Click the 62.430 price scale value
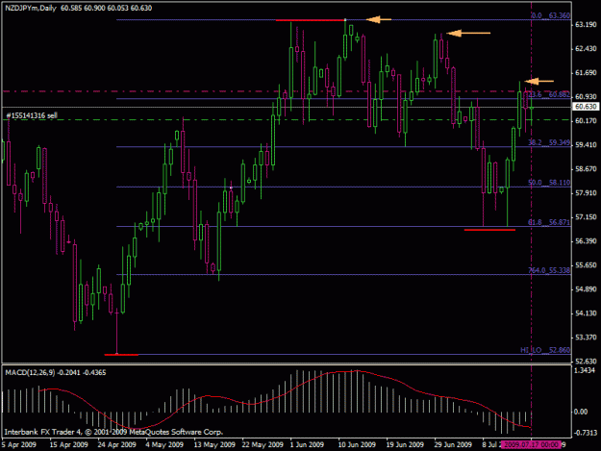The image size is (601, 451). tap(586, 49)
